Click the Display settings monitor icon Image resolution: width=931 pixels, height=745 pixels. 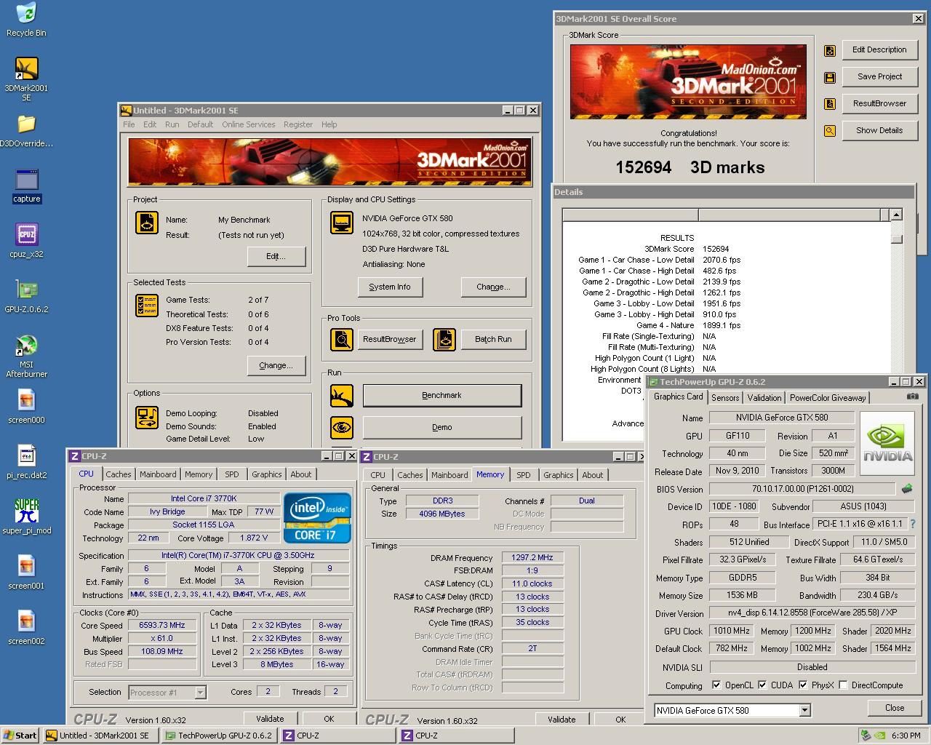[342, 223]
